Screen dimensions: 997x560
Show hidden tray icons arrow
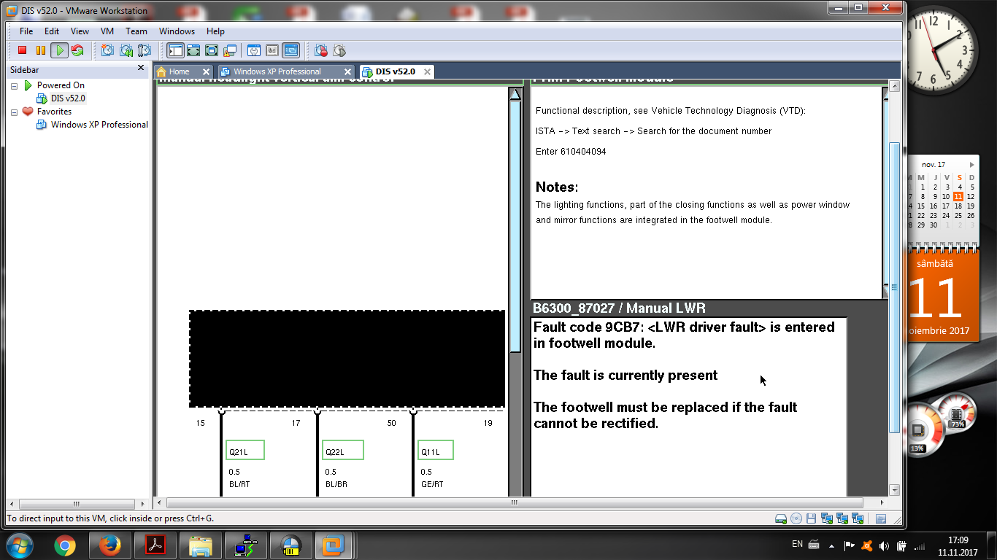pyautogui.click(x=832, y=545)
